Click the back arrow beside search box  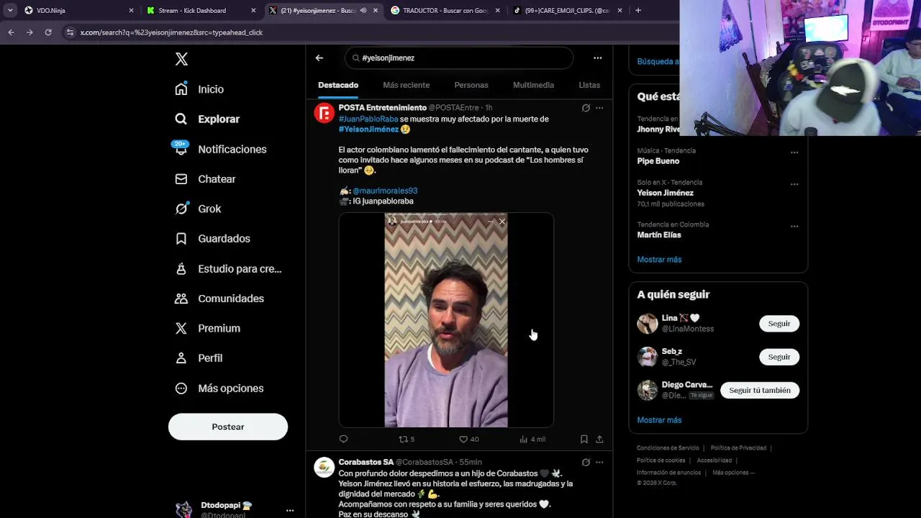[319, 58]
